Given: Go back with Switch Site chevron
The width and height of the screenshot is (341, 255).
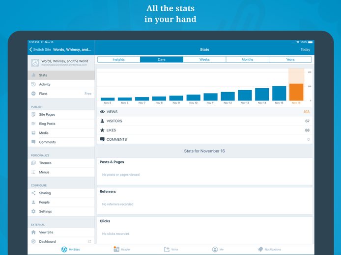Looking at the screenshot, I should click(x=30, y=50).
